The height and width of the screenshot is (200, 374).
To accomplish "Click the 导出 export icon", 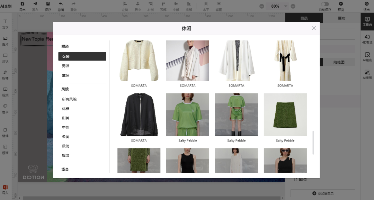I will pyautogui.click(x=23, y=4).
